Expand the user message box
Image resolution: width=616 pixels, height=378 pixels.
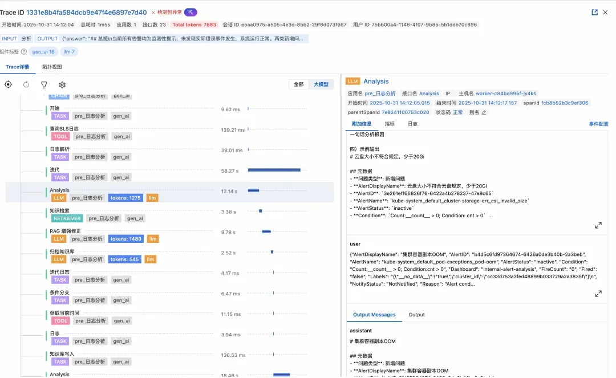598,294
